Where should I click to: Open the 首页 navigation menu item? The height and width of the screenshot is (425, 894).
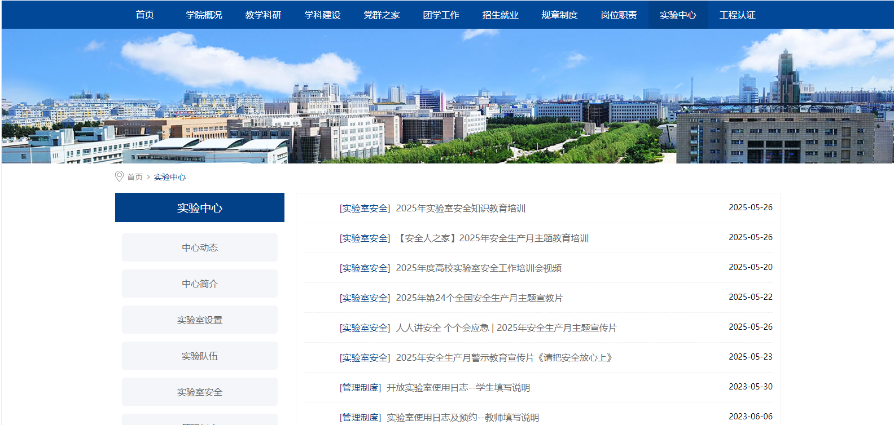coord(144,15)
